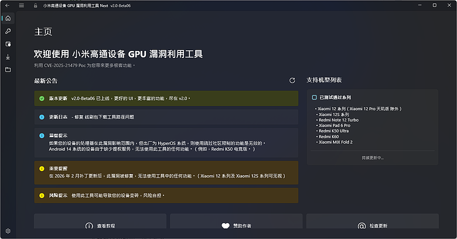Open the sidebar page with the dotted panel icon
This screenshot has width=457, height=239.
pos(8,44)
